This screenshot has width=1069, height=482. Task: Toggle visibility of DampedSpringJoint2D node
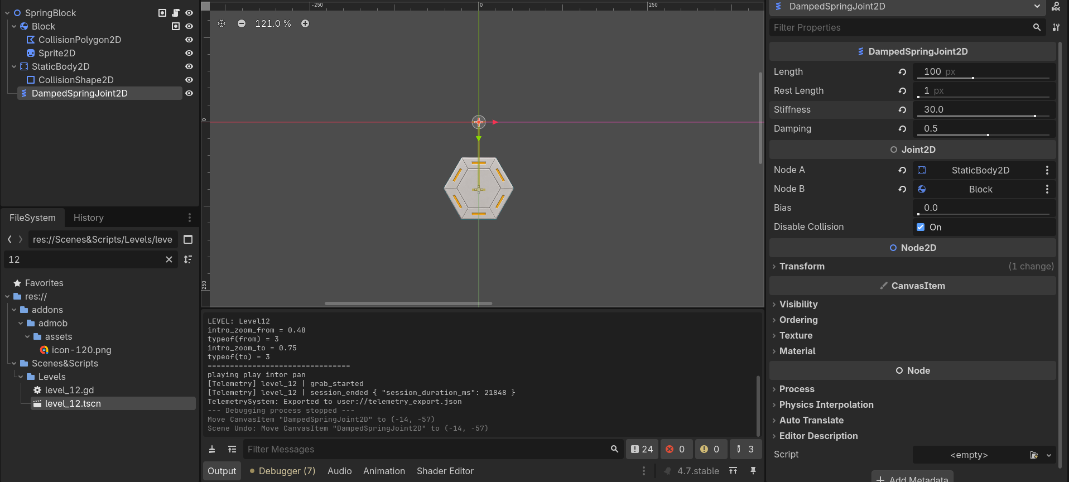pos(189,93)
